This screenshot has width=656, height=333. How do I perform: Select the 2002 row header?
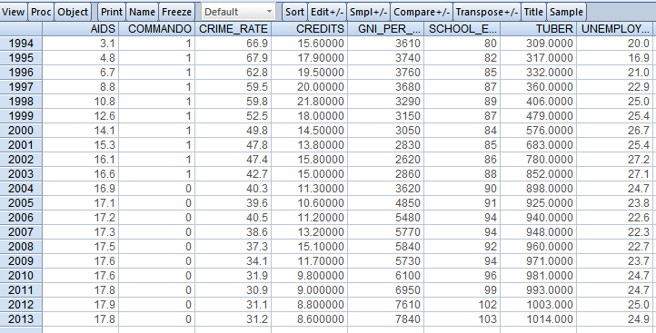pos(21,160)
